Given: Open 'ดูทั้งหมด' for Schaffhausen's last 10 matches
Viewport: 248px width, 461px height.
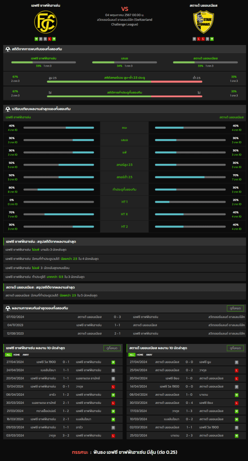Looking at the screenshot, I should (x=112, y=348).
